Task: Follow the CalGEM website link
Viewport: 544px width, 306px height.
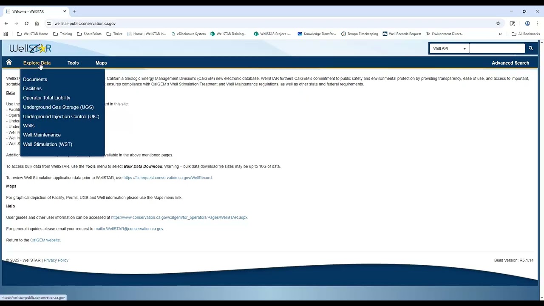Action: pos(45,240)
